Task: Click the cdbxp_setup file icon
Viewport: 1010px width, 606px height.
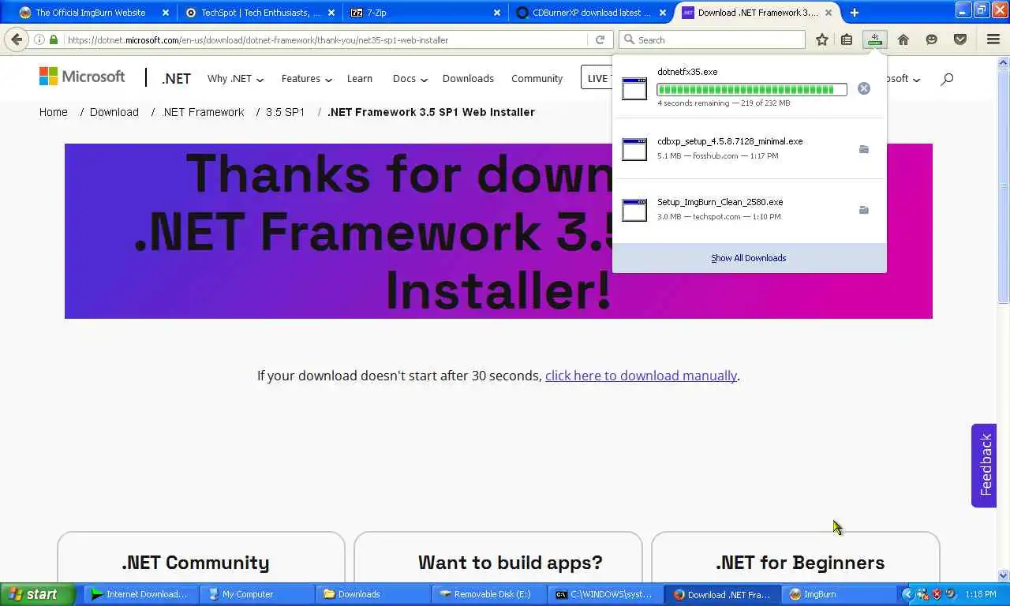Action: tap(634, 149)
